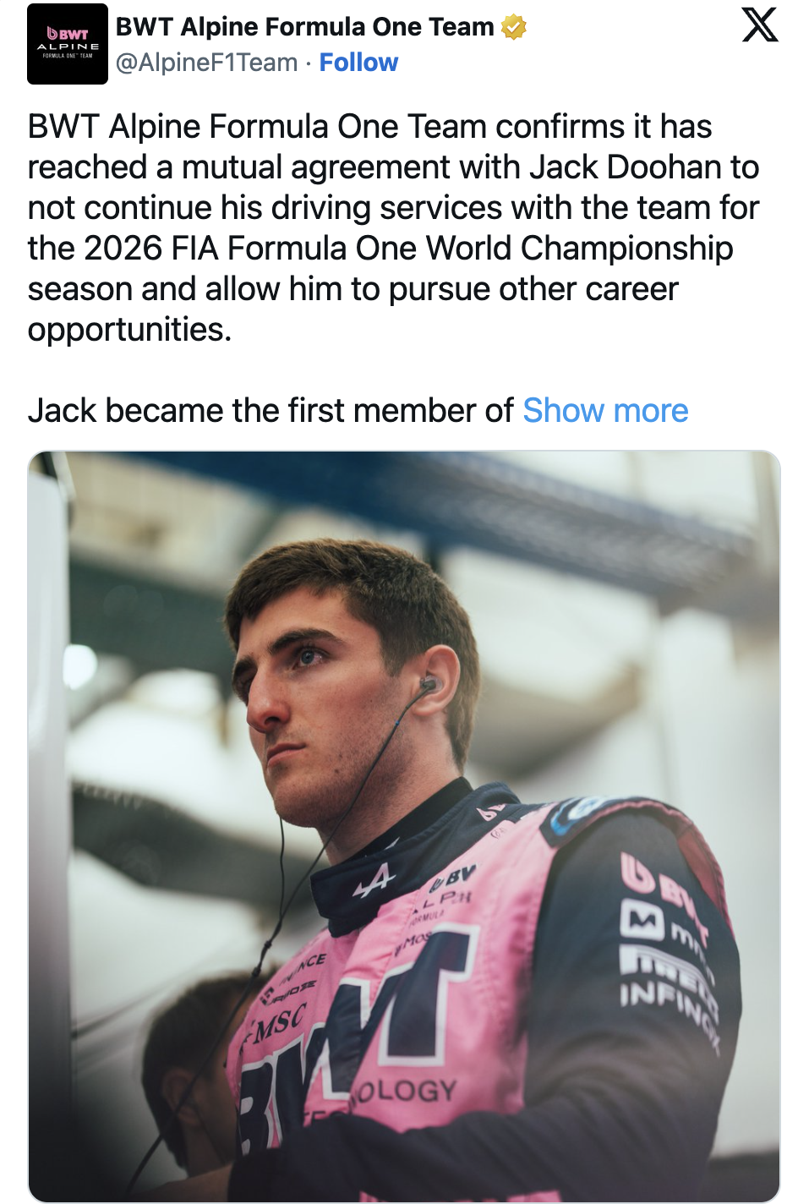Open the X logo link
Screen dimensions: 798x1204
coord(759,25)
